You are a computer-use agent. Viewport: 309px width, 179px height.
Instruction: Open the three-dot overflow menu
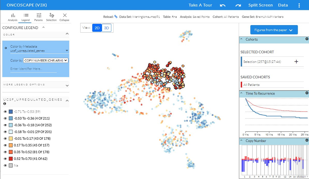(299, 5)
